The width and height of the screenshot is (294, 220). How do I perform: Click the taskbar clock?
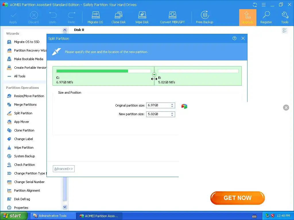(283, 216)
